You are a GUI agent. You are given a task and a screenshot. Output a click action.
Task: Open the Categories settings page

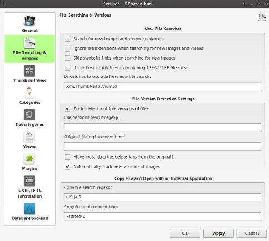point(30,96)
